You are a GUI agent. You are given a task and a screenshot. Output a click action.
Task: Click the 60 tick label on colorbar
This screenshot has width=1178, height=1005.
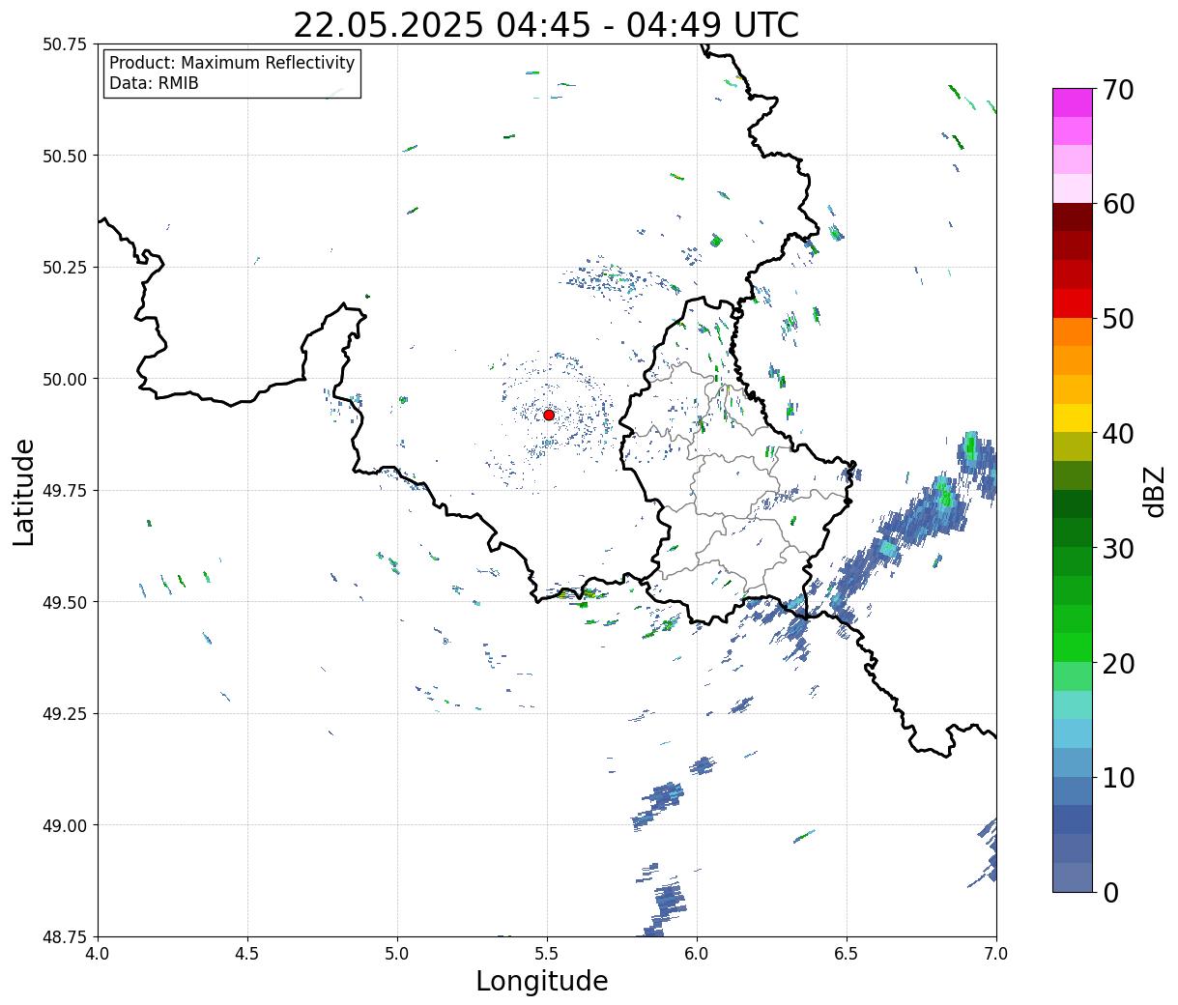click(x=1118, y=204)
